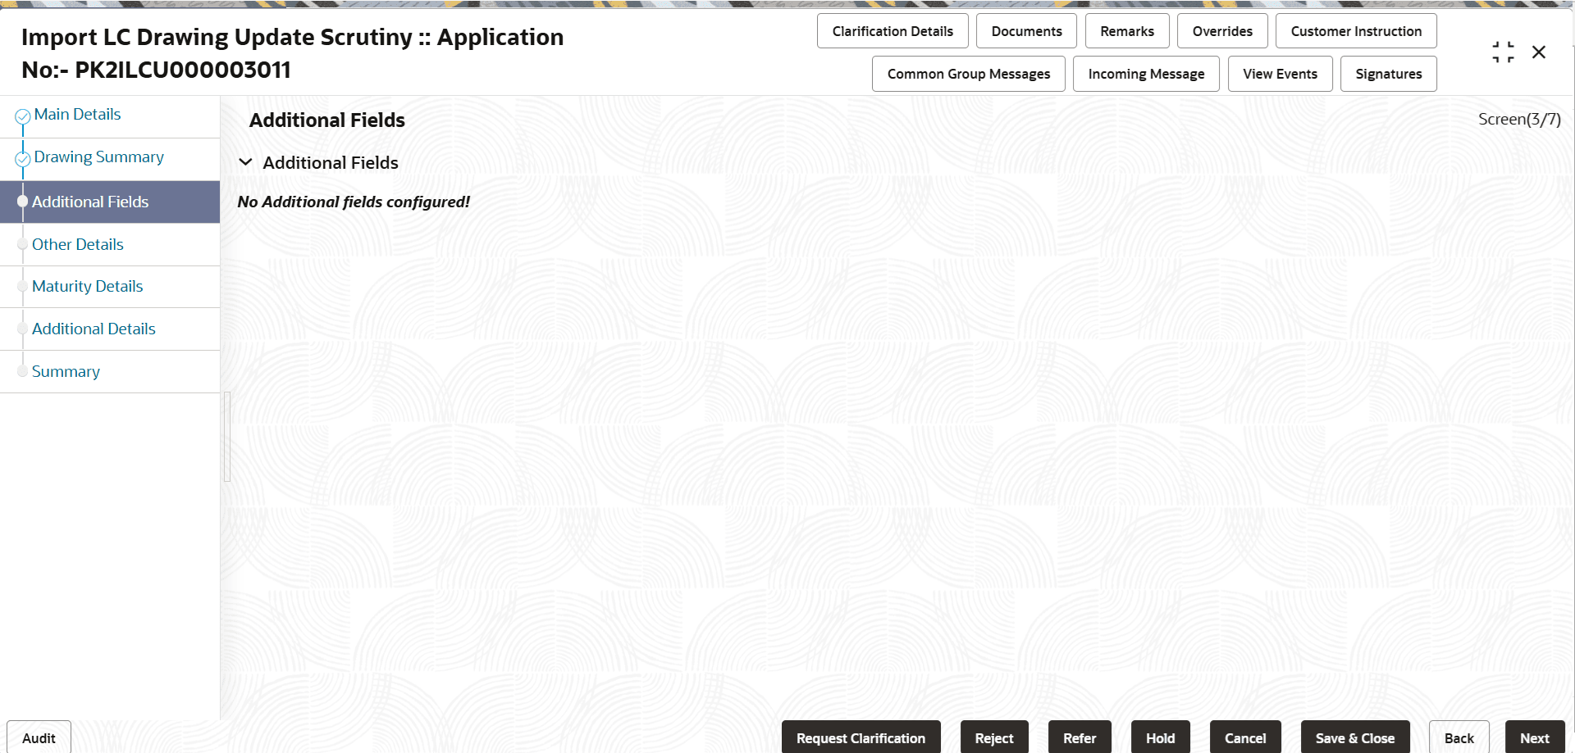1575x753 pixels.
Task: Open the Documents panel
Action: pyautogui.click(x=1025, y=30)
